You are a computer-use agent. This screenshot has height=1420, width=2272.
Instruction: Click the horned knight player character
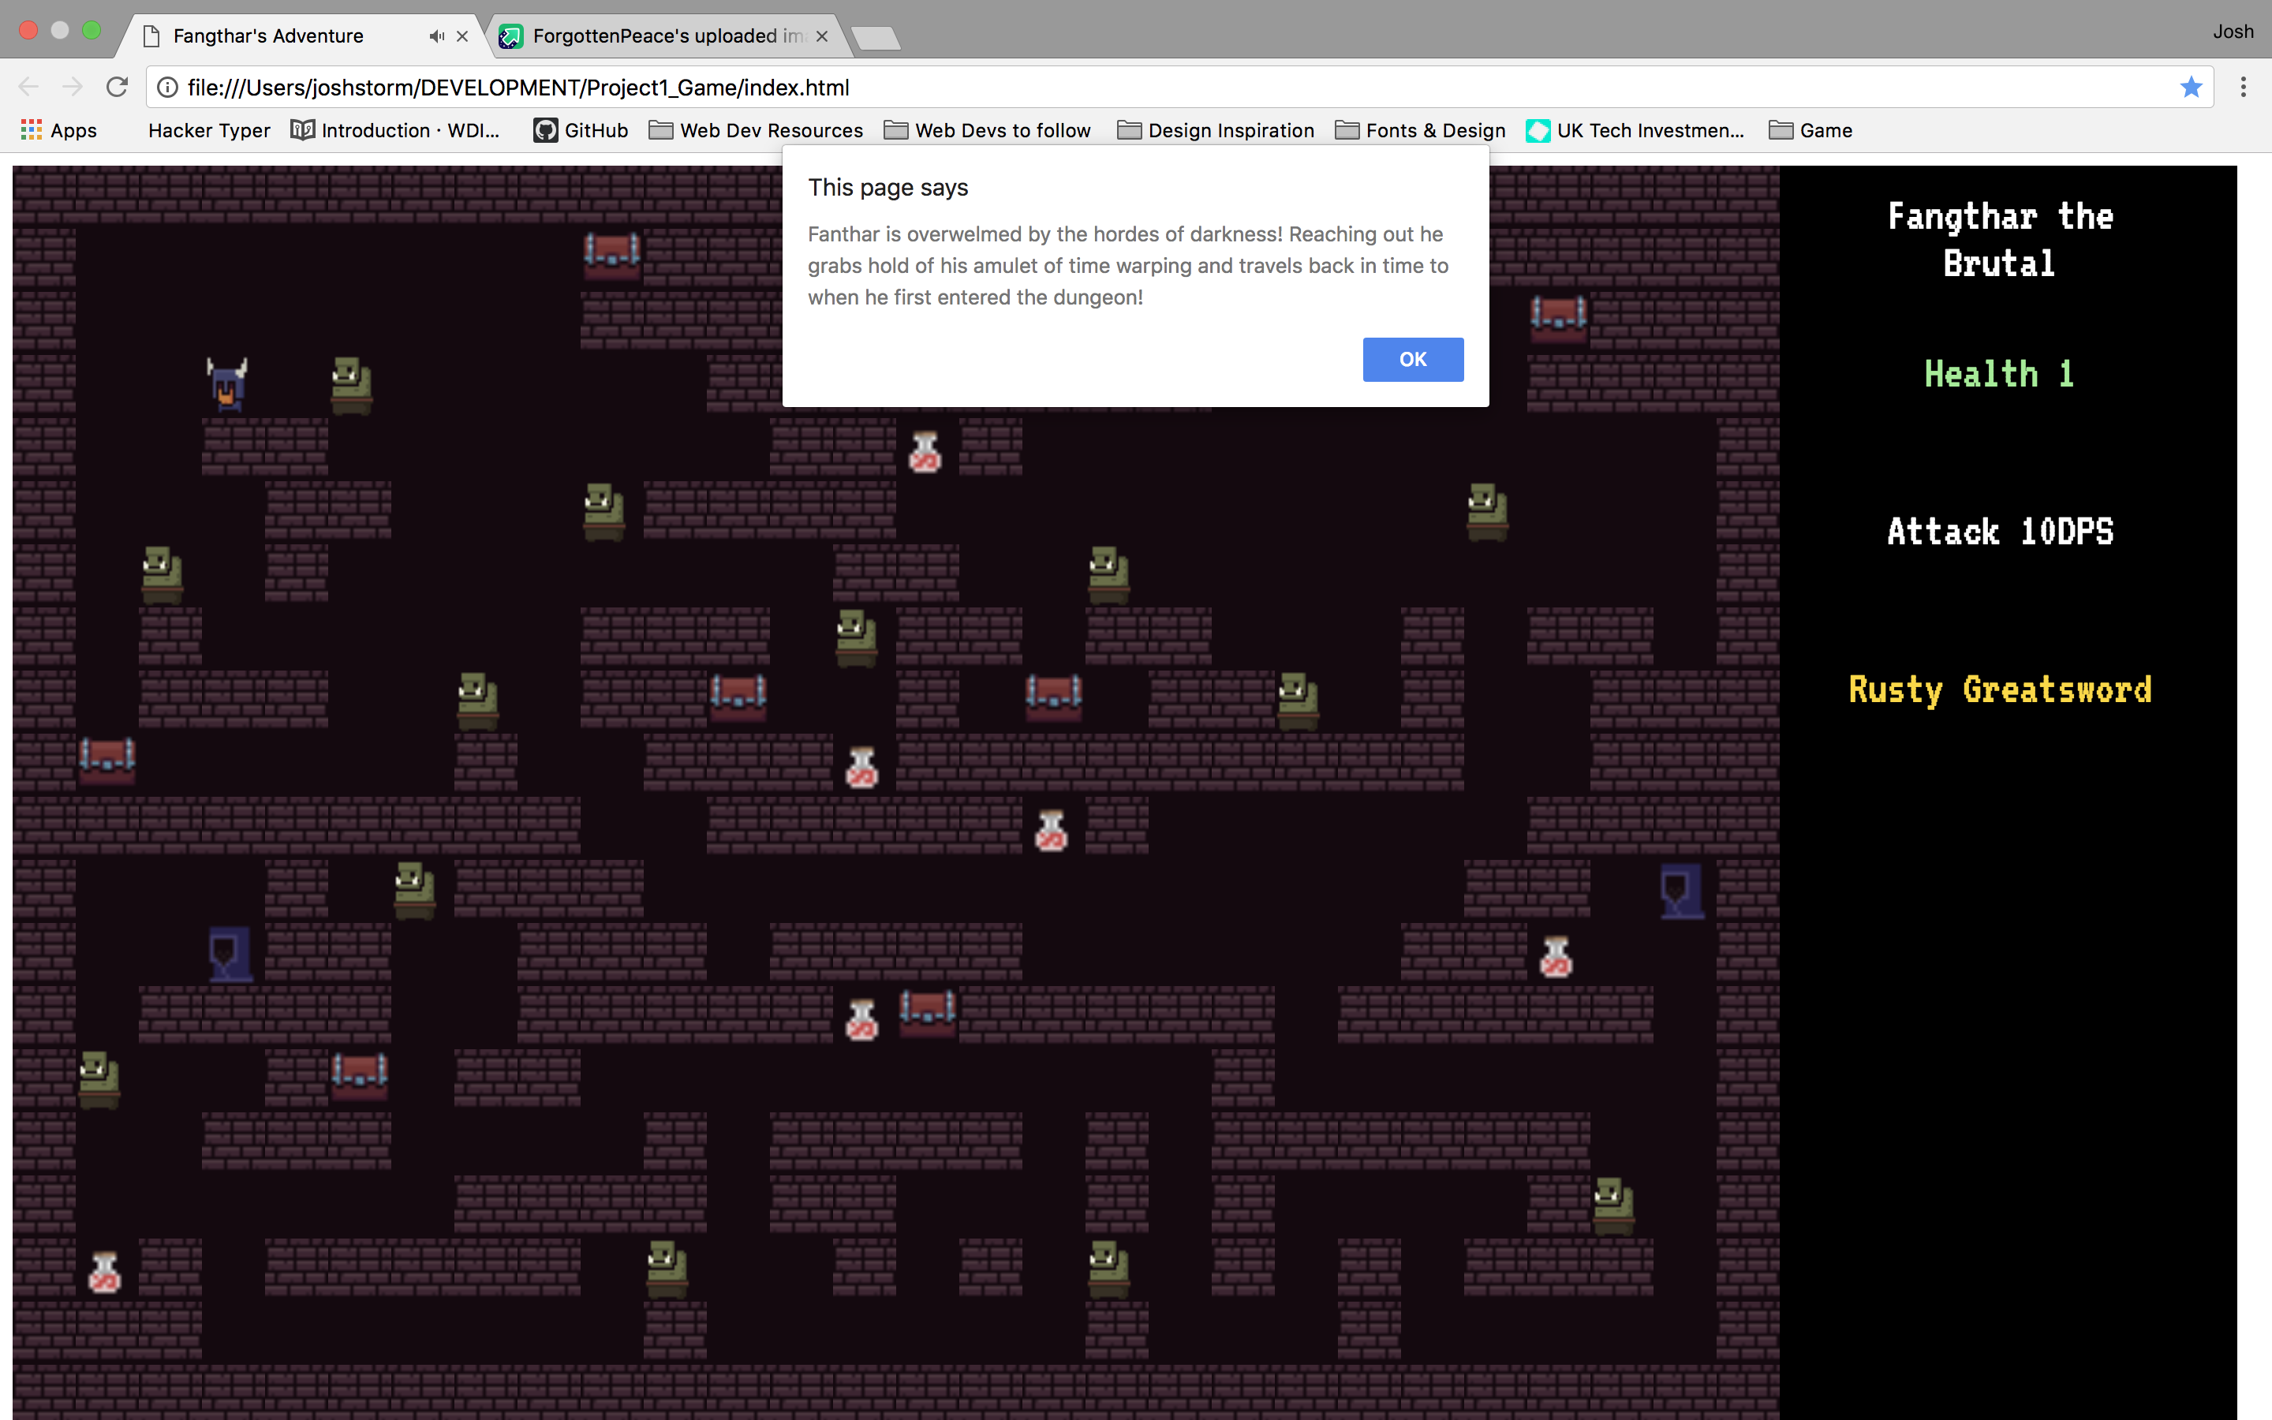click(x=227, y=384)
